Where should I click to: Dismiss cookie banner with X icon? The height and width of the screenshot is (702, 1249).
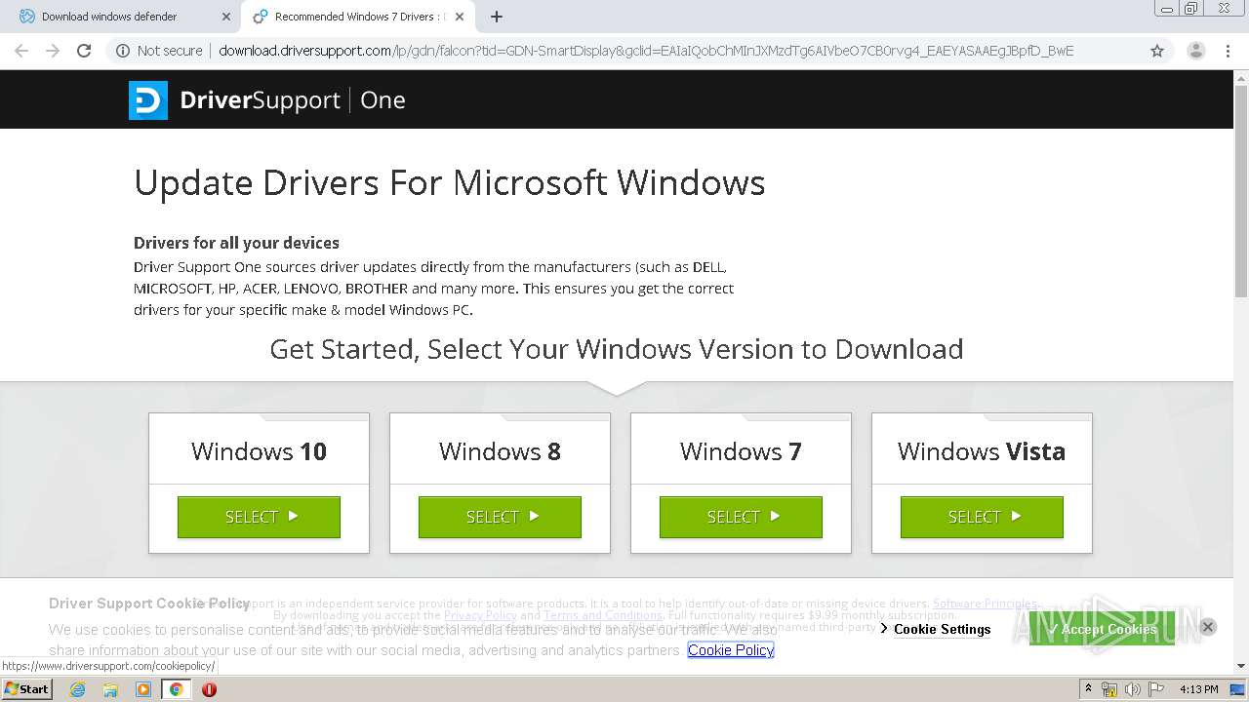1207,627
